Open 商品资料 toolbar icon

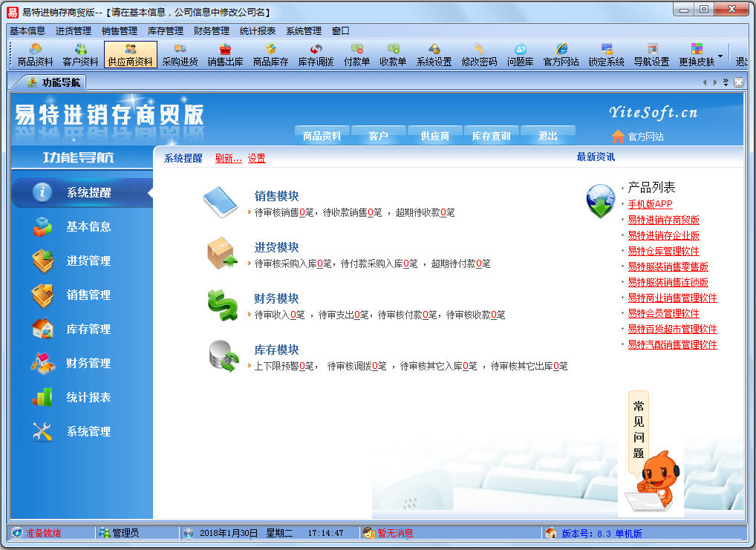tap(35, 54)
